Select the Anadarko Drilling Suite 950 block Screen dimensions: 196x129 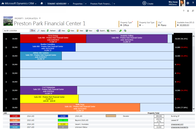[127, 39]
